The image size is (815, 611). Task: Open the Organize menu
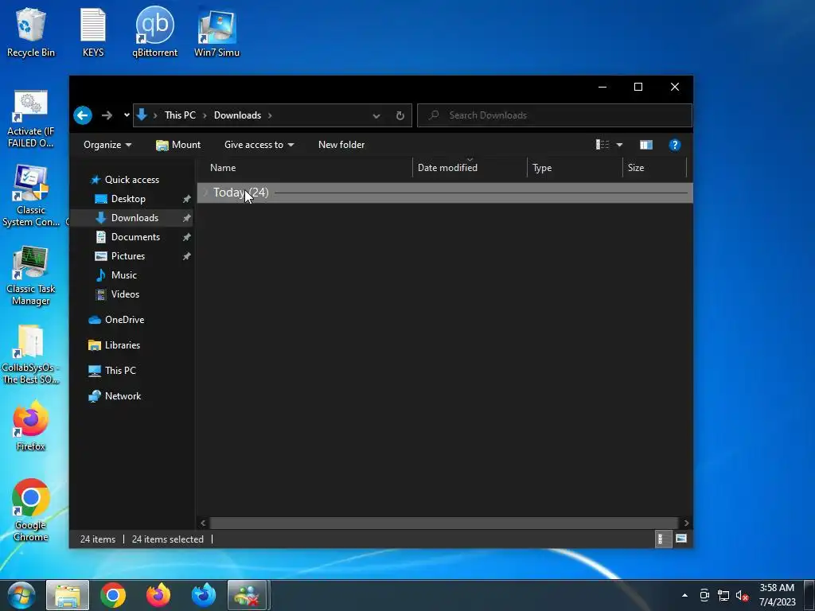(107, 145)
